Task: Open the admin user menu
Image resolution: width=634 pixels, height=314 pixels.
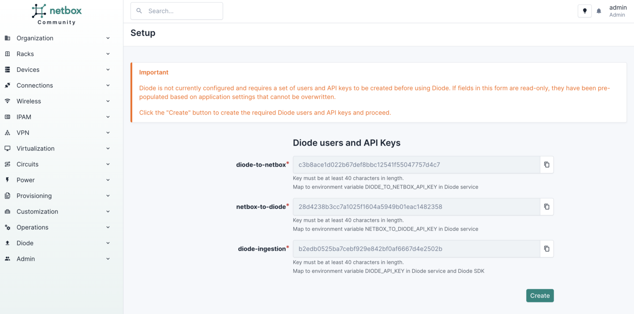Action: coord(618,11)
